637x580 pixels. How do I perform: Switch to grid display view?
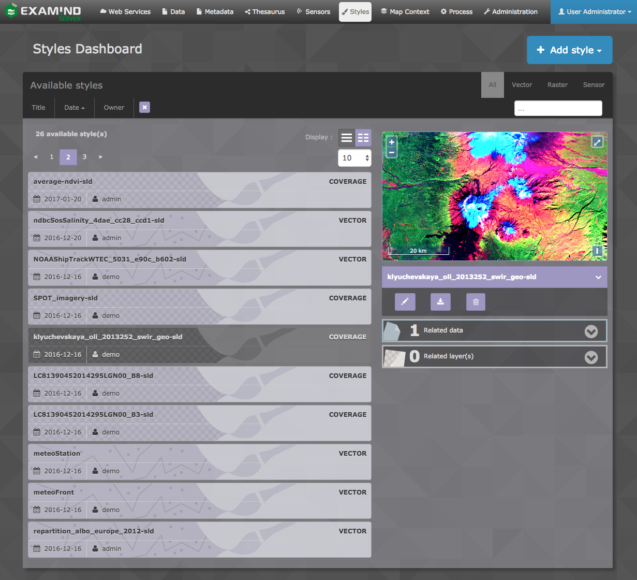(363, 138)
